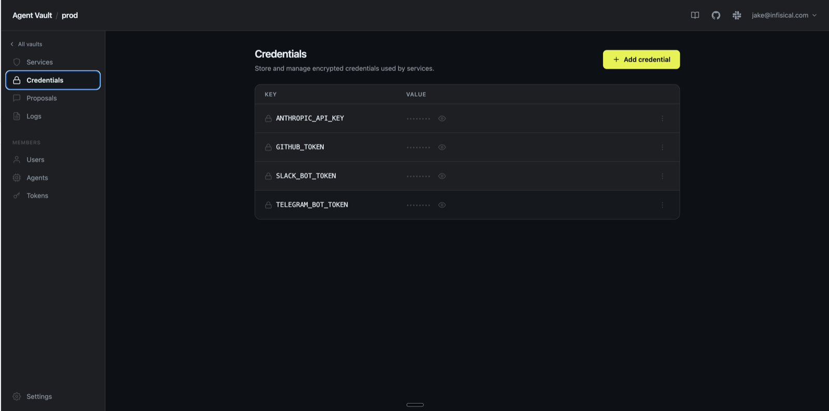Click the prod vault breadcrumb
The height and width of the screenshot is (411, 829).
point(69,16)
